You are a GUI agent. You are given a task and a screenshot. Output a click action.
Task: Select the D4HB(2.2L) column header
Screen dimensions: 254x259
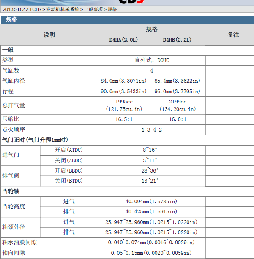pyautogui.click(x=177, y=40)
